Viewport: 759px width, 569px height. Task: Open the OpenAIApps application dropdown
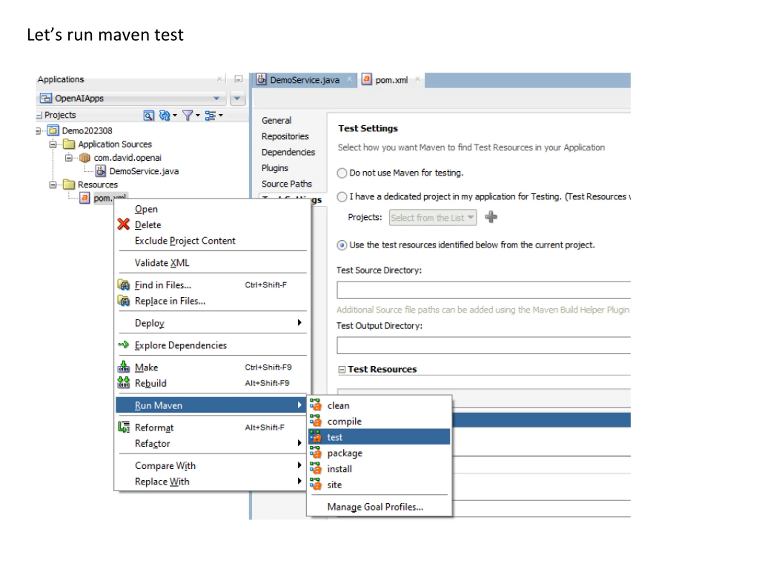tap(216, 98)
